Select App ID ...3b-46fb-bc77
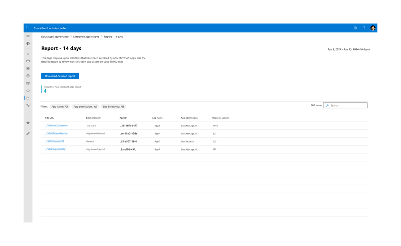 point(128,126)
